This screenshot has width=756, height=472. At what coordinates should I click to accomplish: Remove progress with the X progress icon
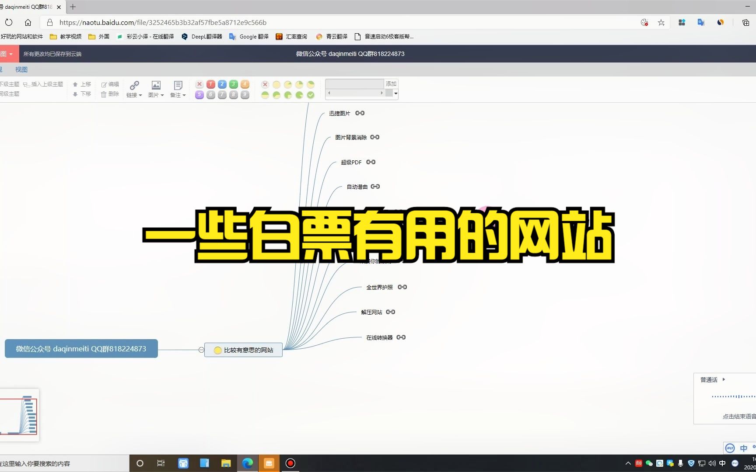pos(265,84)
